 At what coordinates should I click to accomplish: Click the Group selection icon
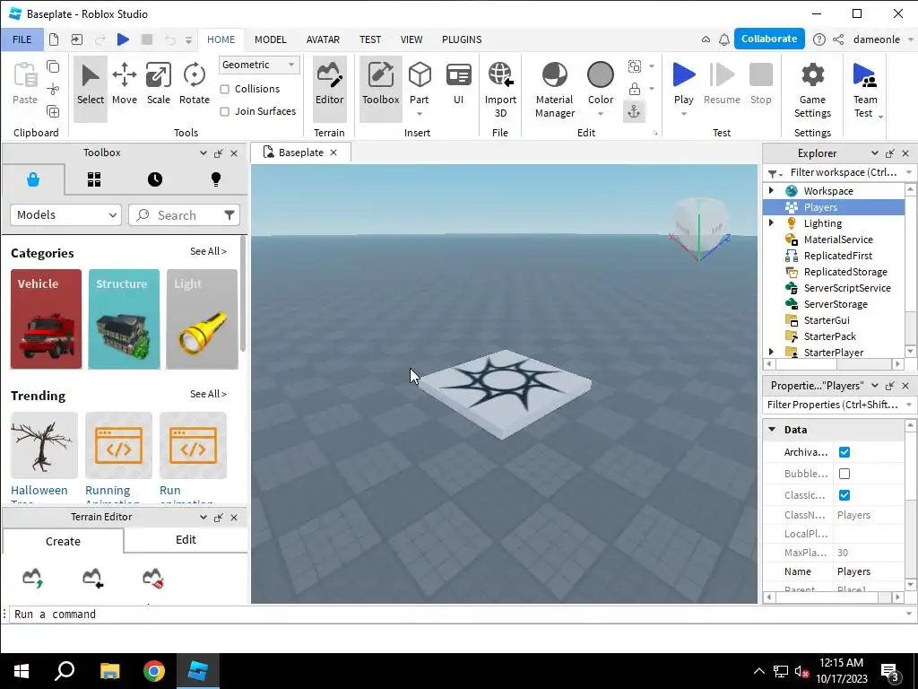(634, 66)
